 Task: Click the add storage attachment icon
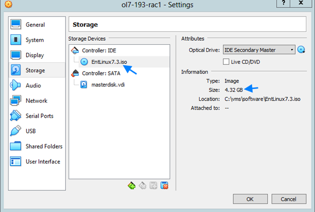pyautogui.click(x=153, y=185)
